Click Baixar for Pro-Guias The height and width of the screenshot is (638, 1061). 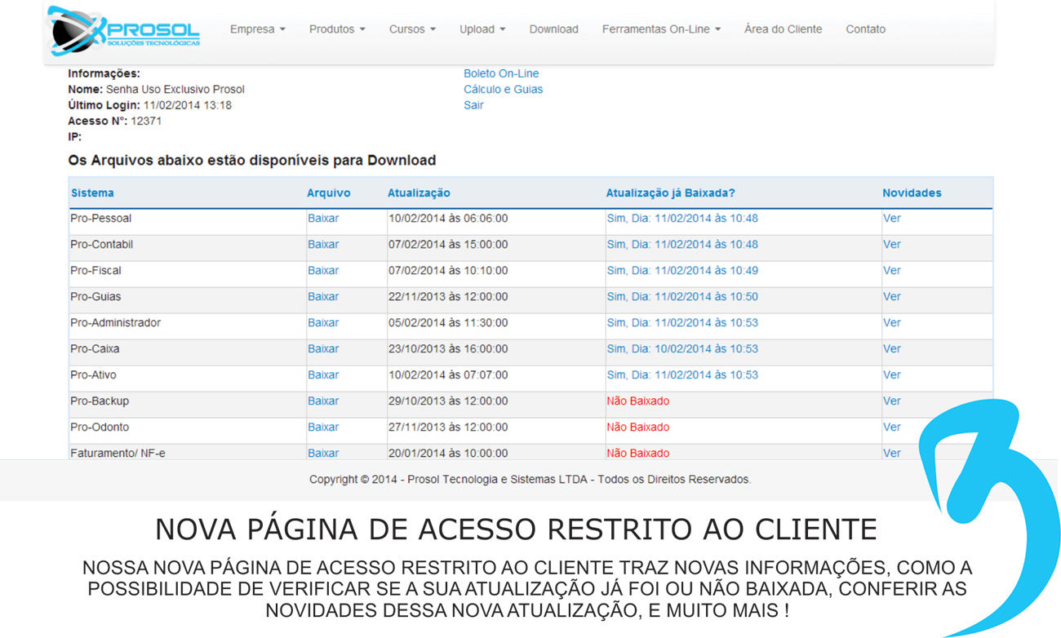click(323, 297)
